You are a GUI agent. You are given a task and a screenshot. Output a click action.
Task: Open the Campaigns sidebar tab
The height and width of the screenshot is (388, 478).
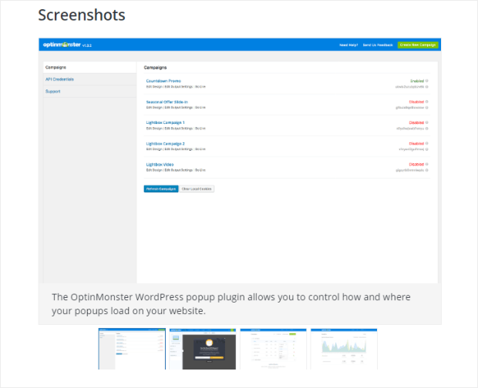[x=89, y=67]
